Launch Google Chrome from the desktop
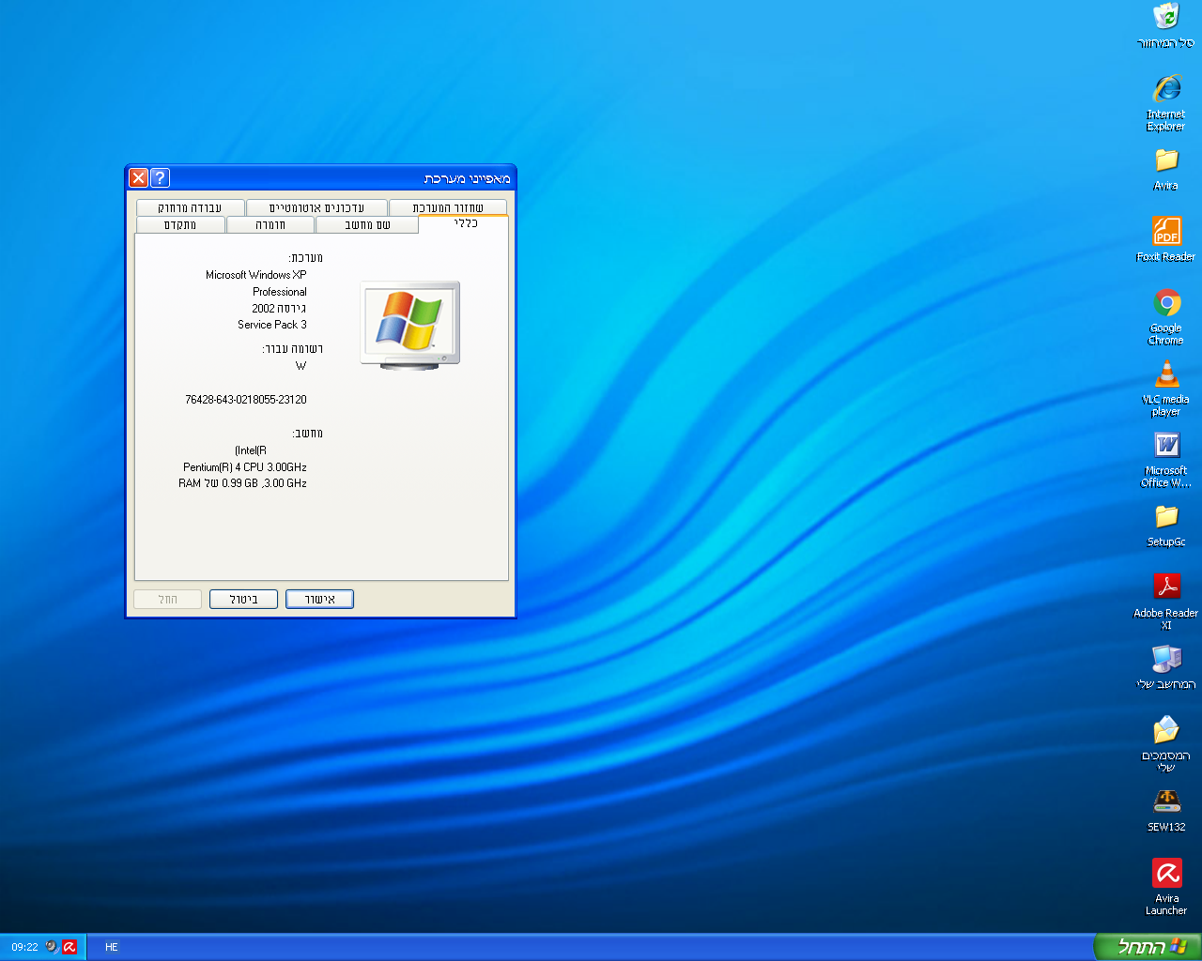The height and width of the screenshot is (961, 1202). click(x=1165, y=316)
